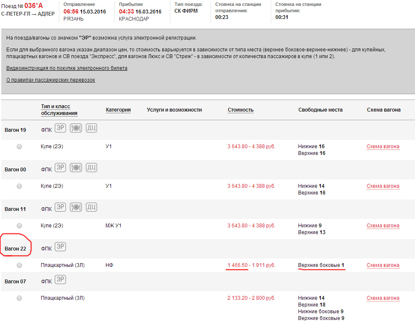
Task: Open Схема вагона link for Вагон 22
Action: (383, 265)
